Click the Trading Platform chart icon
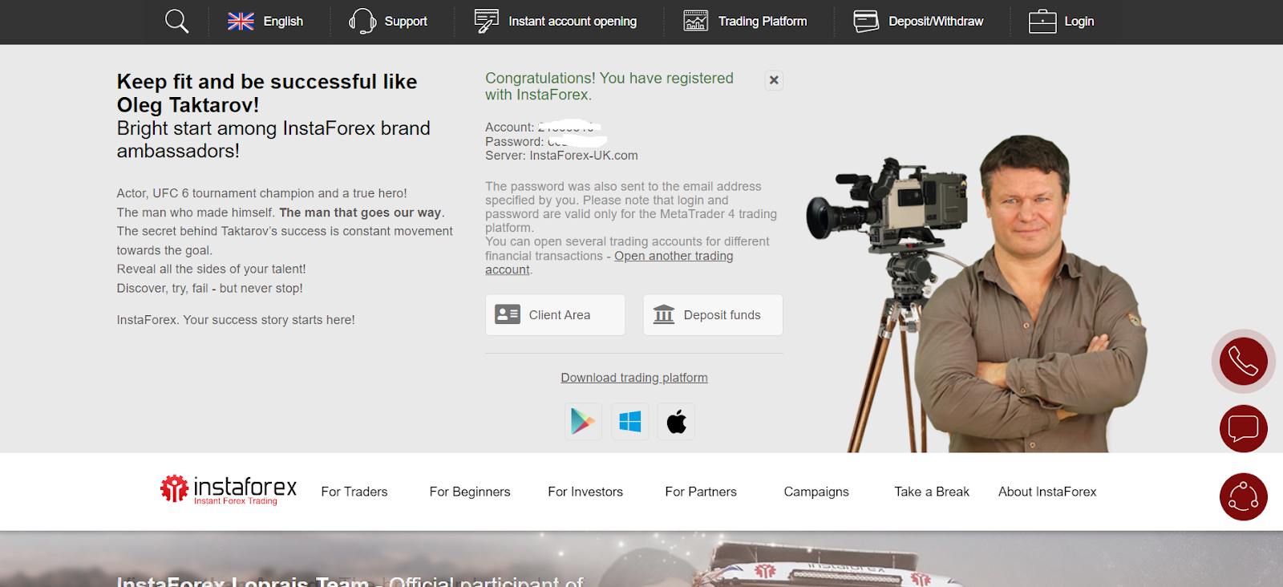The width and height of the screenshot is (1283, 587). [695, 21]
